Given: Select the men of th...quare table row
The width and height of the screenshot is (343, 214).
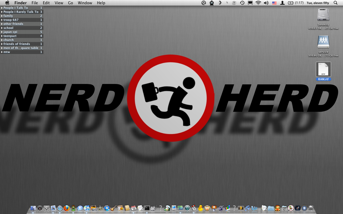Looking at the screenshot, I should point(22,48).
